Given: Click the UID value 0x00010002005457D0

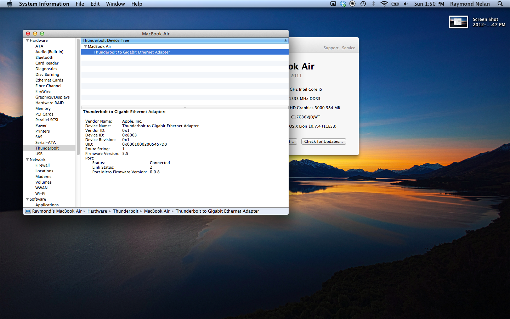Looking at the screenshot, I should point(144,144).
